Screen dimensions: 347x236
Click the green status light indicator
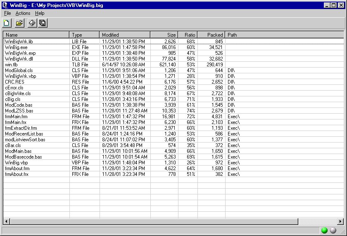pos(324,231)
